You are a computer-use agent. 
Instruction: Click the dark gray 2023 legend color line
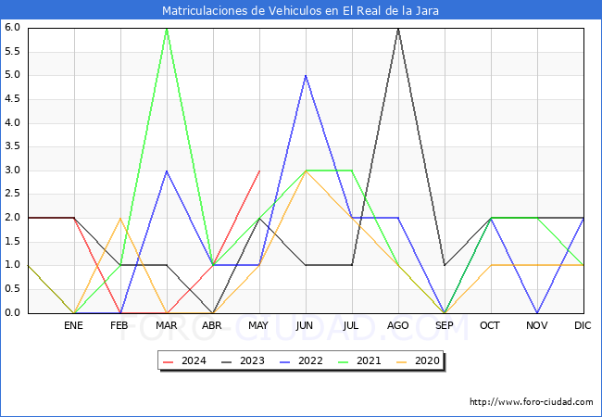[x=227, y=361]
